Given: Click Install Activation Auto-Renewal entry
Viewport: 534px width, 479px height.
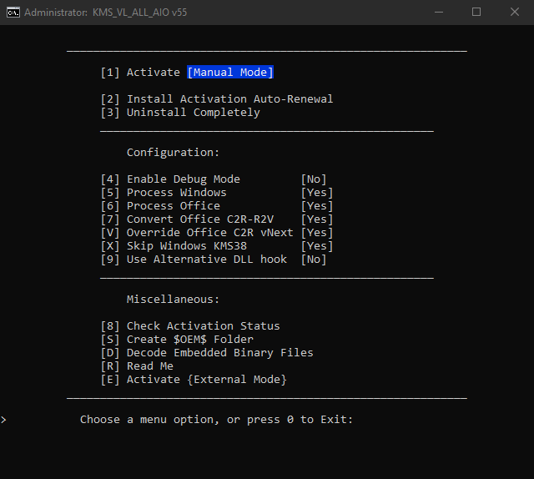Looking at the screenshot, I should [217, 99].
